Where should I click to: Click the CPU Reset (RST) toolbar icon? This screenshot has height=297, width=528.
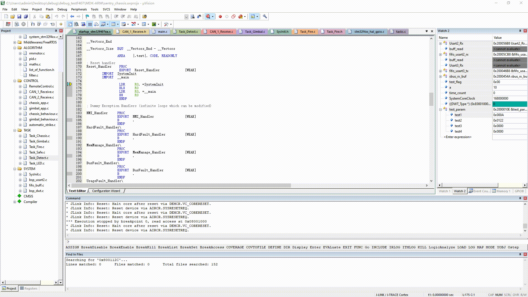tap(8, 24)
